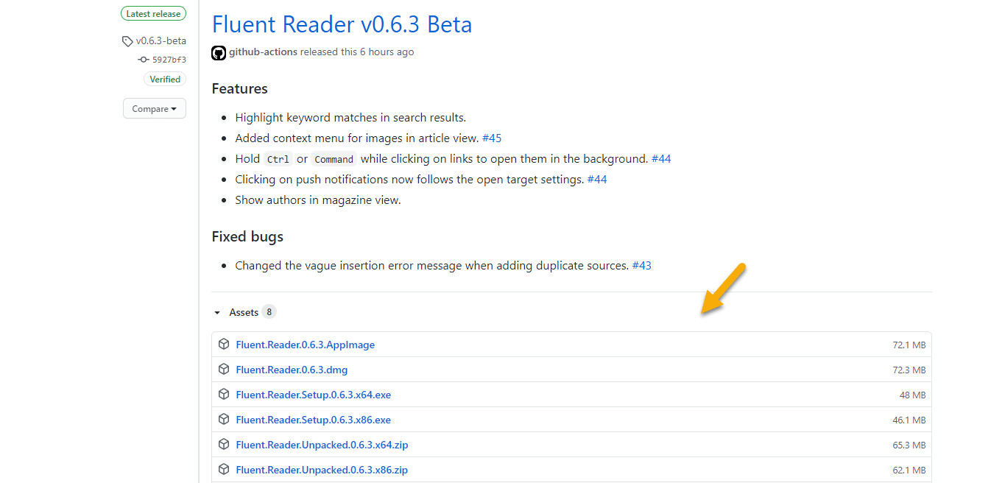Click the Verified badge
Screen dimensions: 991x483
point(164,79)
